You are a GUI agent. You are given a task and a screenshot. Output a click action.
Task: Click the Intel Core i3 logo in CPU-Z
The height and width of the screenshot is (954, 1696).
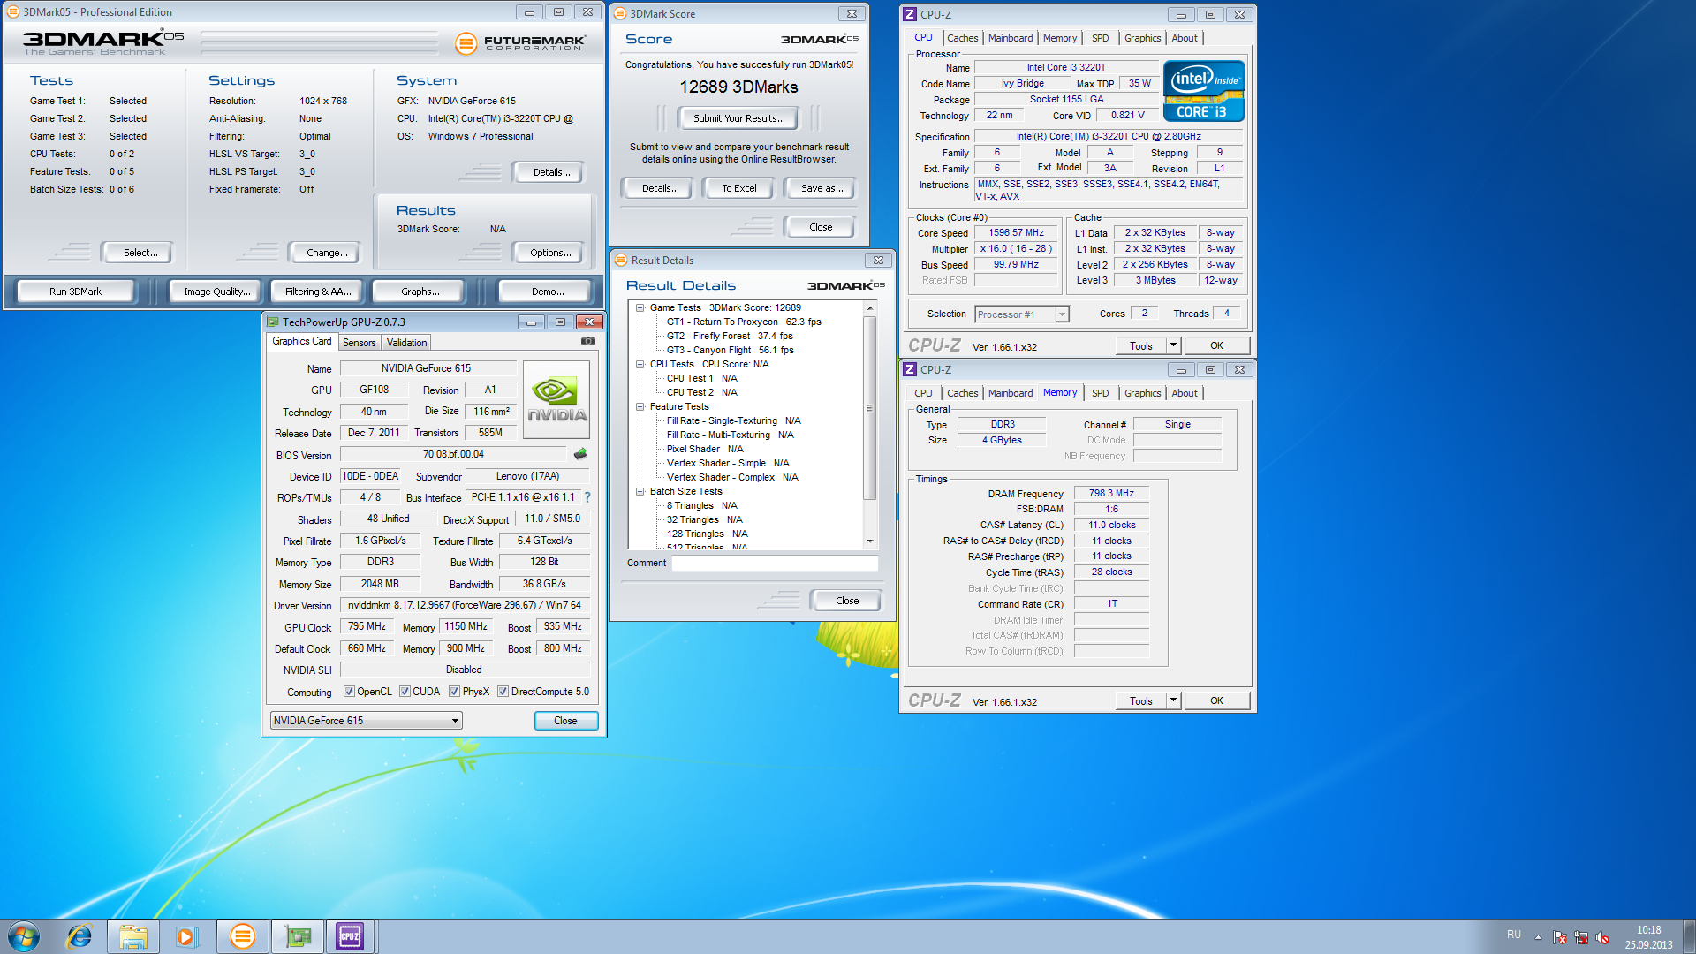click(x=1204, y=90)
